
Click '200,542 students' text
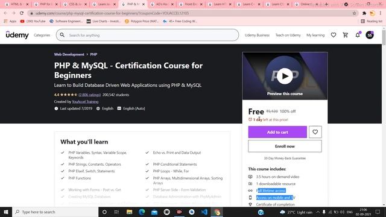pyautogui.click(x=116, y=95)
